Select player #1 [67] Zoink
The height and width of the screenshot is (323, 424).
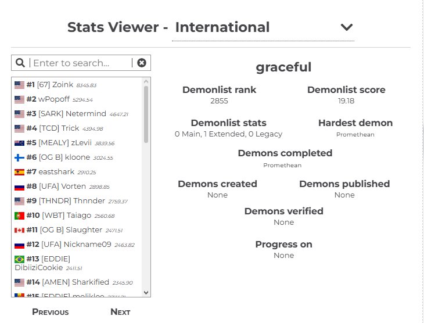[77, 85]
